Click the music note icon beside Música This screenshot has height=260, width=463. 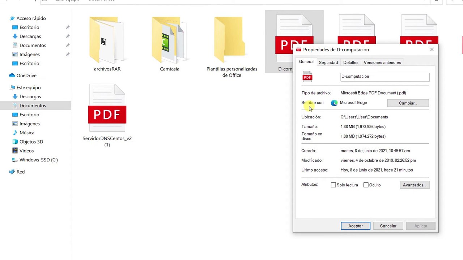click(x=15, y=133)
